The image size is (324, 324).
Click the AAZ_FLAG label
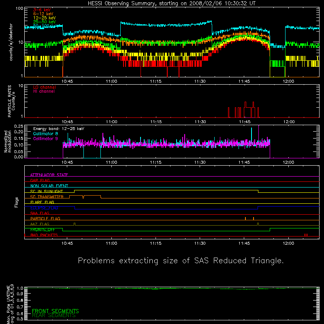point(40,224)
